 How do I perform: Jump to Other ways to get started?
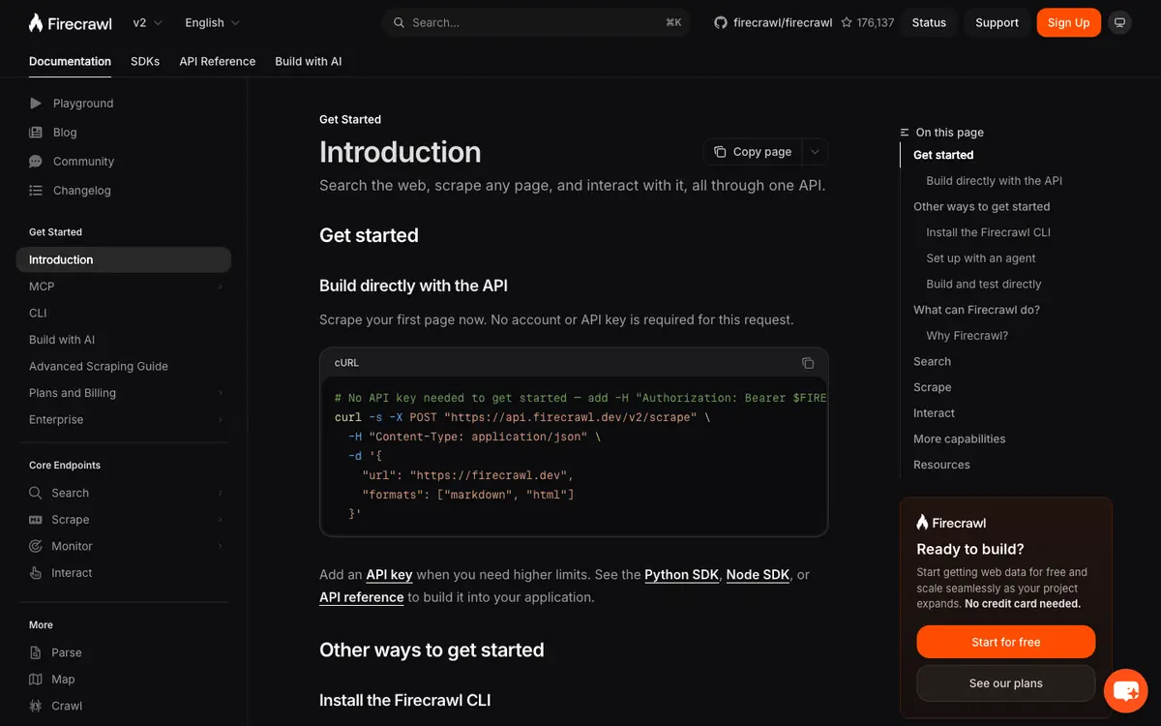tap(981, 206)
